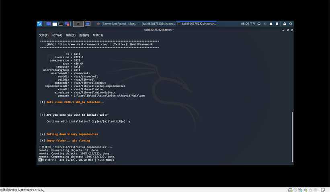Switch to Server Not Found Mozilla window
The height and width of the screenshot is (192, 330).
pos(116,24)
